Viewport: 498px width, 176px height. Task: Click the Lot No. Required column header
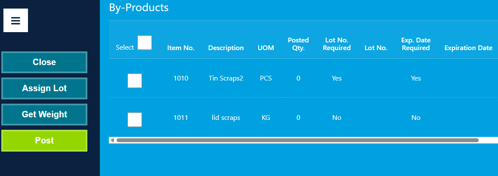(x=337, y=44)
